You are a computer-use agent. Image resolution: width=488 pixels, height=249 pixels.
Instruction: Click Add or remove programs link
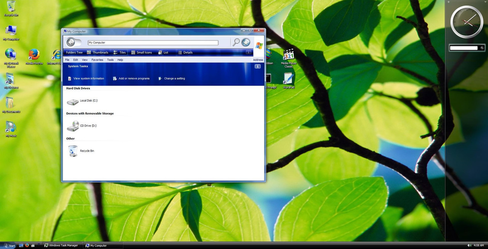coord(131,78)
